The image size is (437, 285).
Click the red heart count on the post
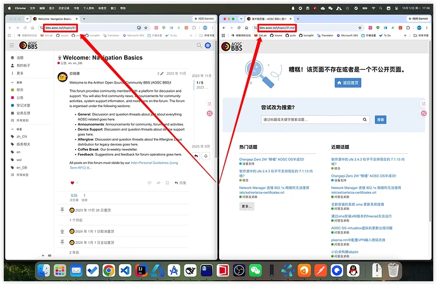click(74, 183)
